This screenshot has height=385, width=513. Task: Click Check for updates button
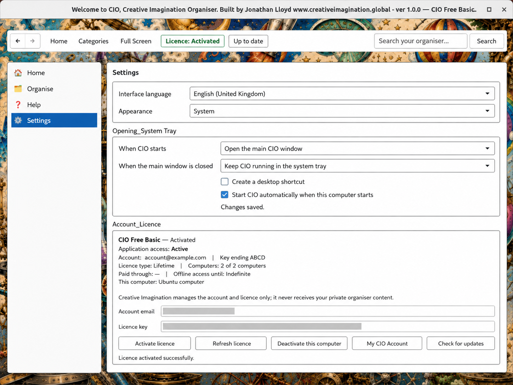click(x=461, y=344)
